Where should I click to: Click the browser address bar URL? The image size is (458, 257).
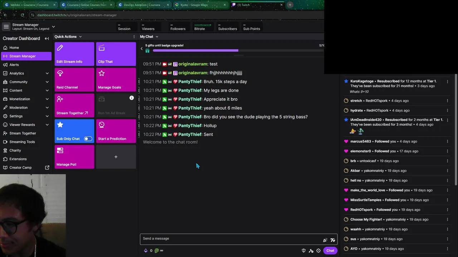click(x=77, y=15)
